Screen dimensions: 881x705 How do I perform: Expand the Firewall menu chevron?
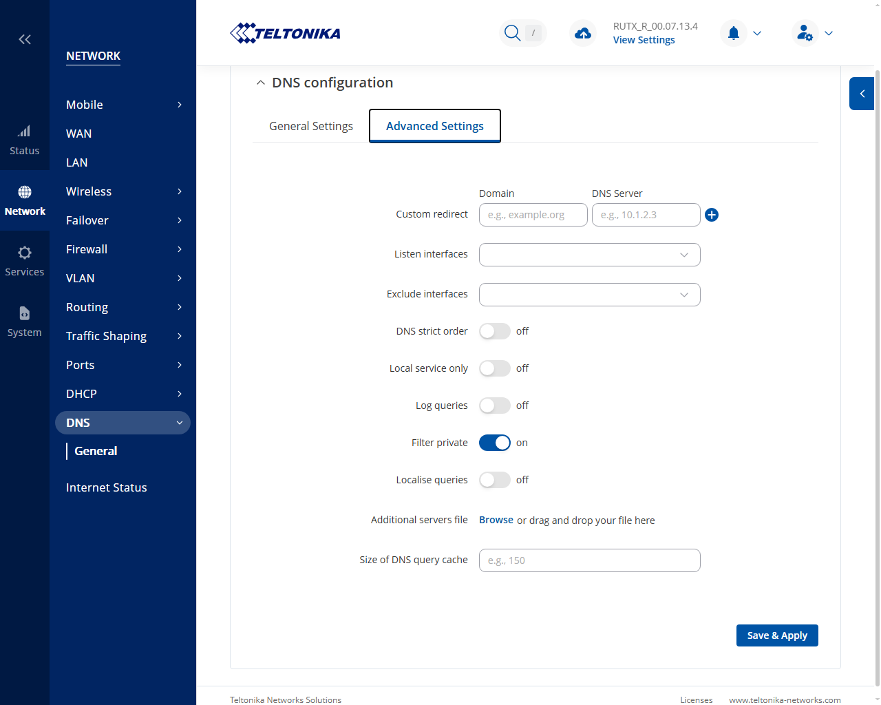coord(180,249)
